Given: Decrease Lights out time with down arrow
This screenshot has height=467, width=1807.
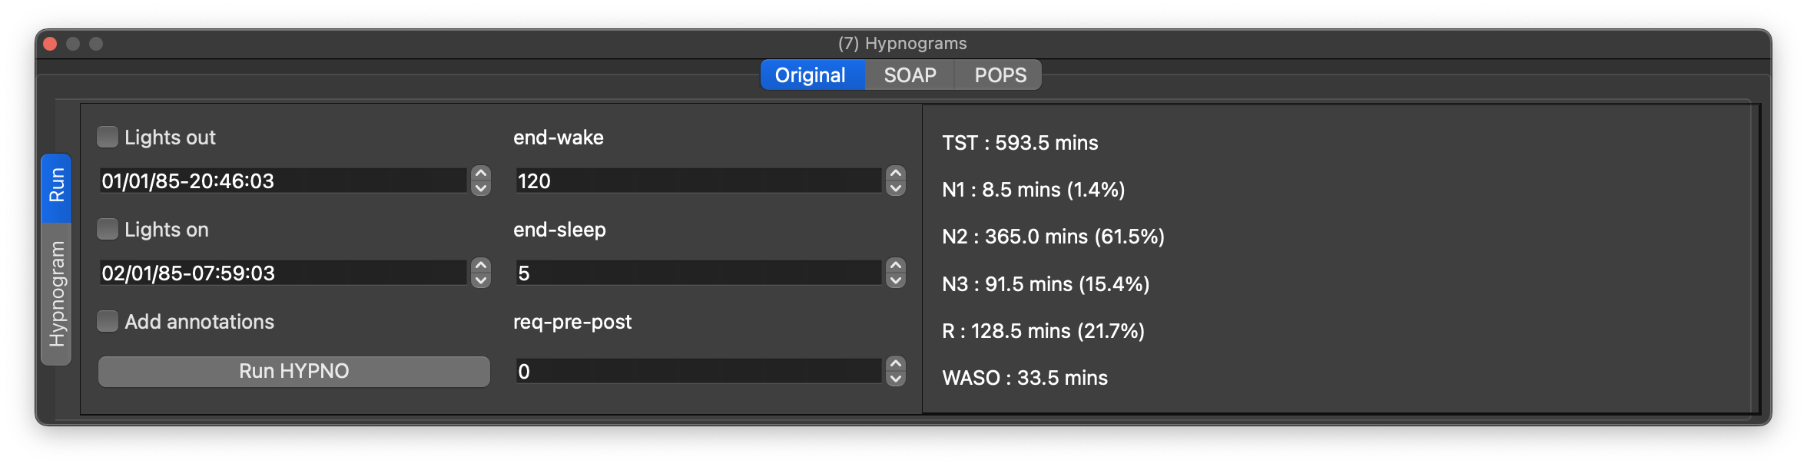Looking at the screenshot, I should click(481, 188).
